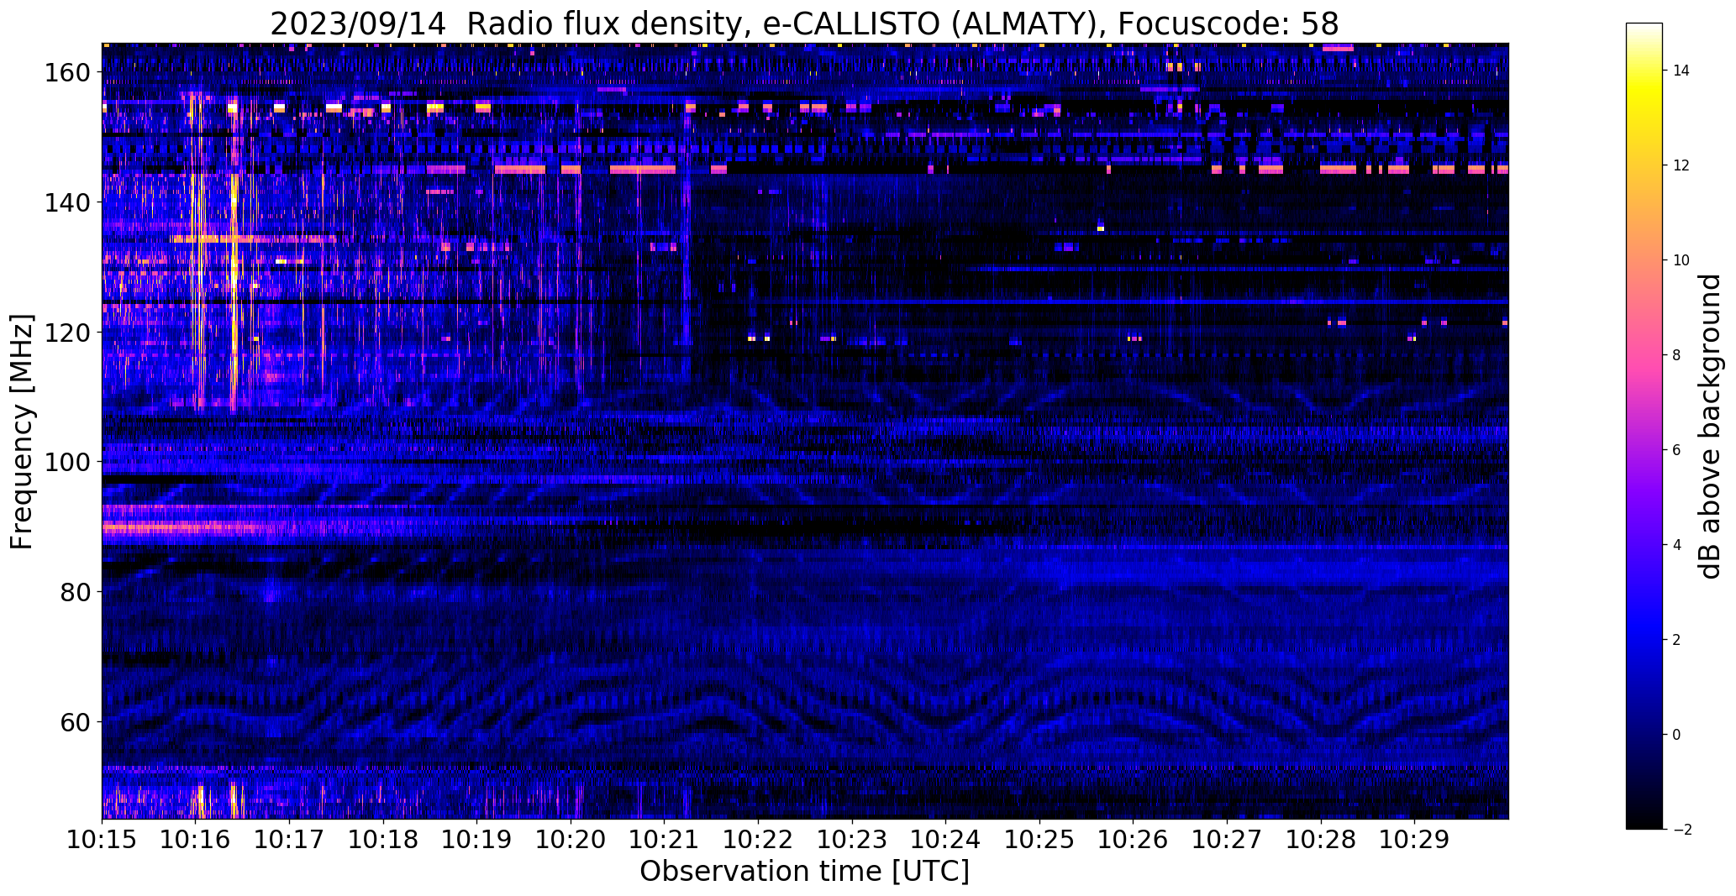Click the plot title mentioning e-CALLISTO (ALMATY)
The image size is (1736, 896).
804,24
